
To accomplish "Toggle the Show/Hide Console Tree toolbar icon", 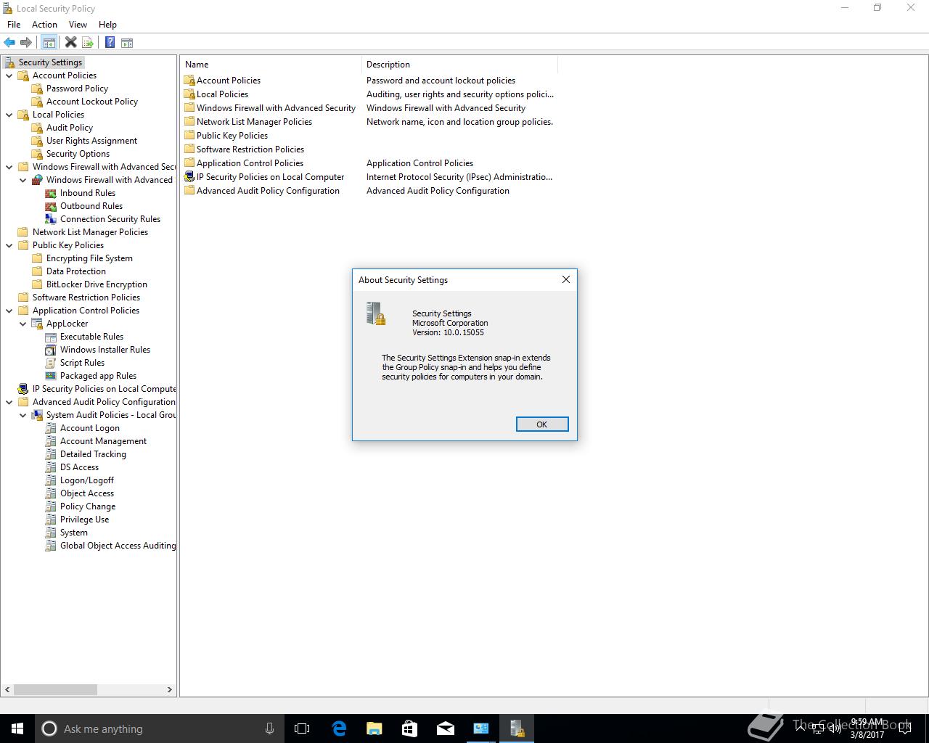I will coord(49,43).
